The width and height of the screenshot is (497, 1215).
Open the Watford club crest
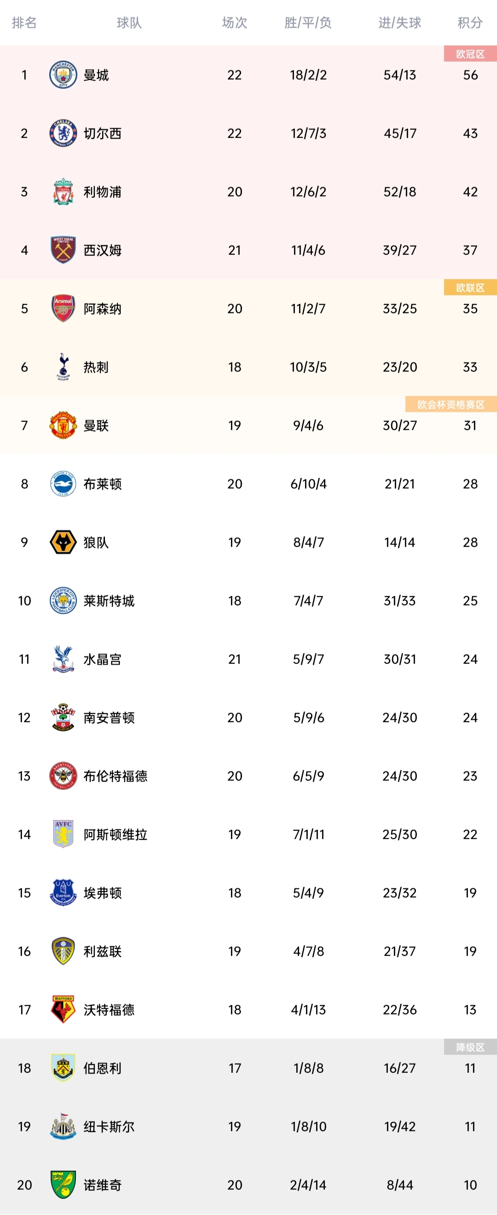(63, 1009)
